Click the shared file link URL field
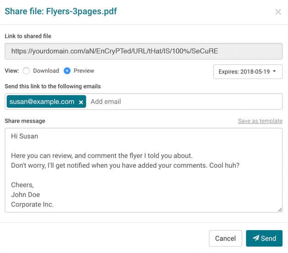This screenshot has height=253, width=288. coord(144,51)
